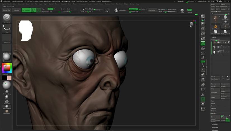Image resolution: width=231 pixels, height=131 pixels.
Task: Click the Zoom3D icon
Action: (x=203, y=79)
